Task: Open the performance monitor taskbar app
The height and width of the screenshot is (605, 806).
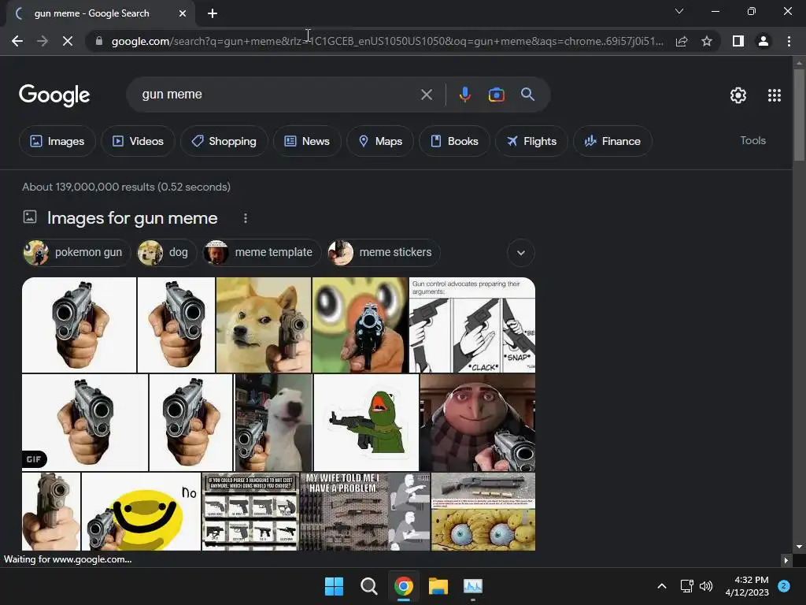Action: click(473, 586)
